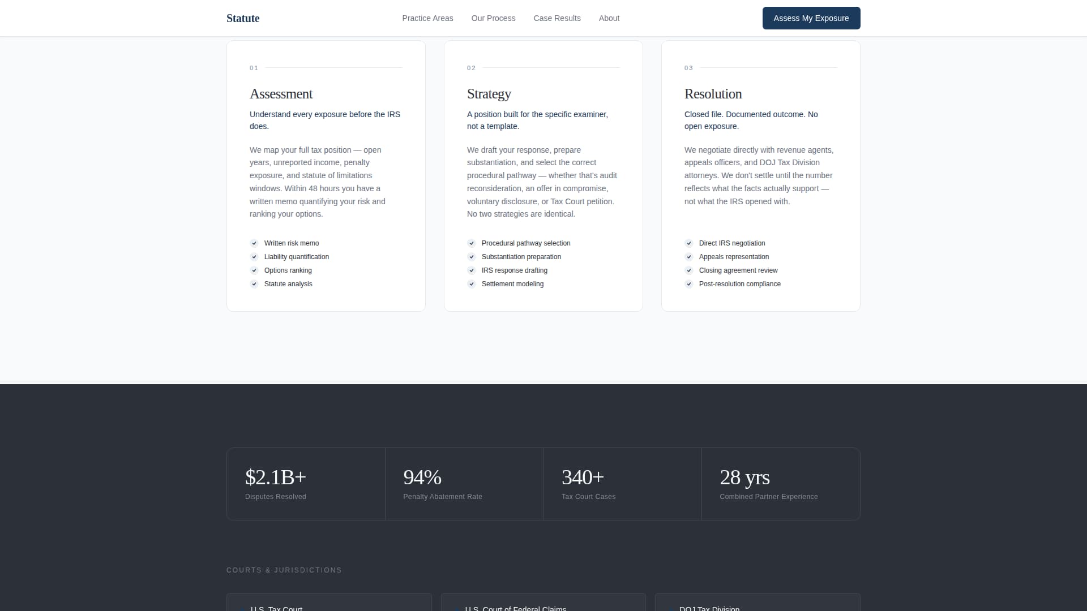The width and height of the screenshot is (1087, 611).
Task: Select the checkmark for "Substantiation preparation"
Action: click(472, 257)
